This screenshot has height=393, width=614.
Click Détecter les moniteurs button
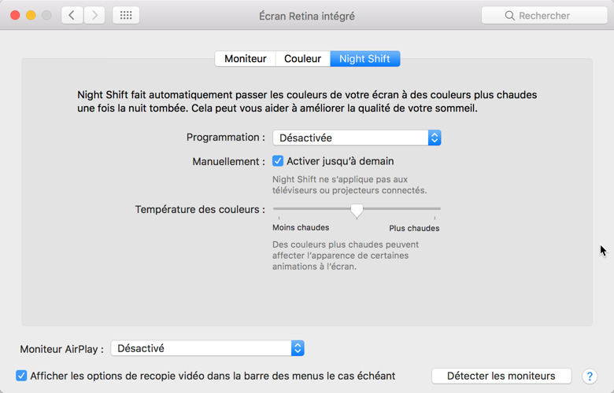[501, 376]
